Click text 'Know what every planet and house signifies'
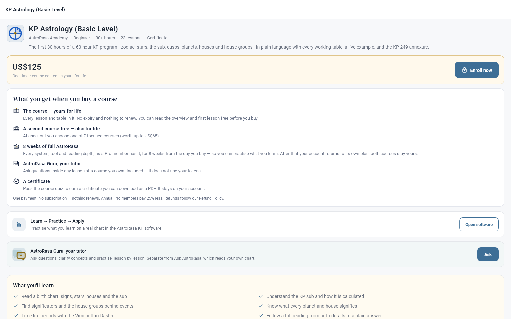The height and width of the screenshot is (319, 511). tap(312, 306)
